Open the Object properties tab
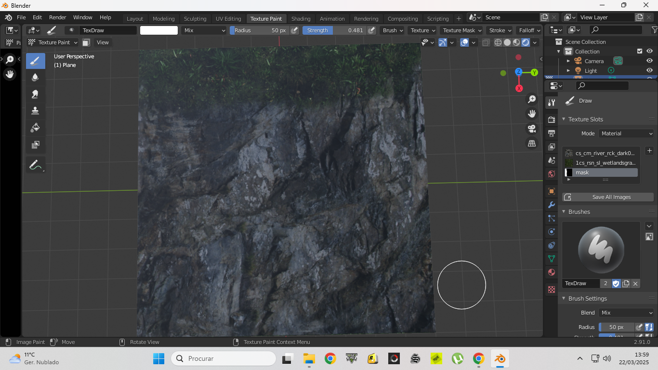This screenshot has height=370, width=658. click(x=552, y=191)
